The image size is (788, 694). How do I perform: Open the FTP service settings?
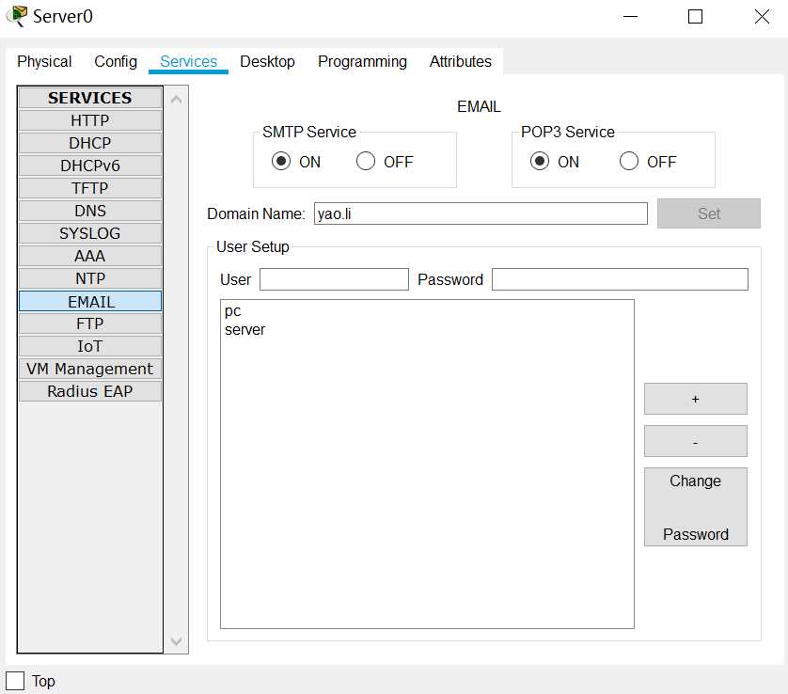tap(90, 323)
